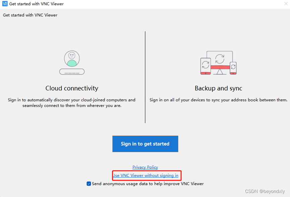This screenshot has height=197, width=290.
Task: Click the Sign in to get started button
Action: point(145,144)
